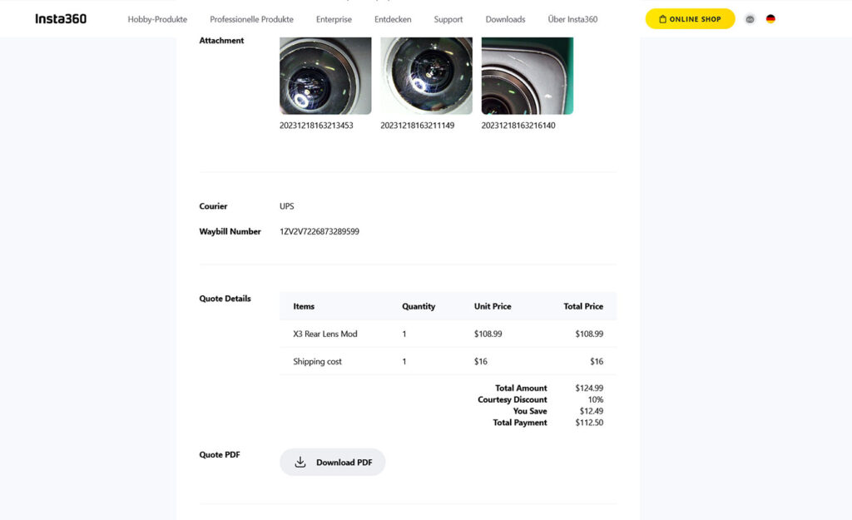The image size is (852, 520).
Task: Open first attachment thumbnail 20231218163213453
Action: (x=325, y=76)
